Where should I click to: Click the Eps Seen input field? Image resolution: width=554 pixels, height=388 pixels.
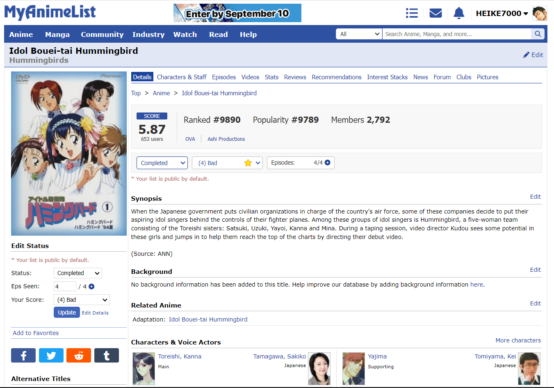[65, 287]
